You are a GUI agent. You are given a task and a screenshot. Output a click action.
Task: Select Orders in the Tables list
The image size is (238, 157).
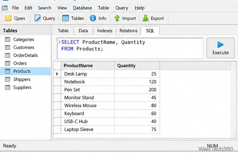(x=20, y=63)
